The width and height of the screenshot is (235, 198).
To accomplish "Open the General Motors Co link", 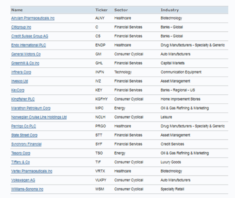I will point(26,54).
